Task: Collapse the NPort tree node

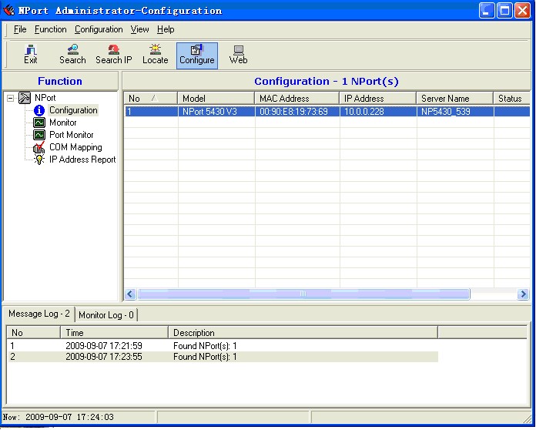Action: click(x=11, y=98)
